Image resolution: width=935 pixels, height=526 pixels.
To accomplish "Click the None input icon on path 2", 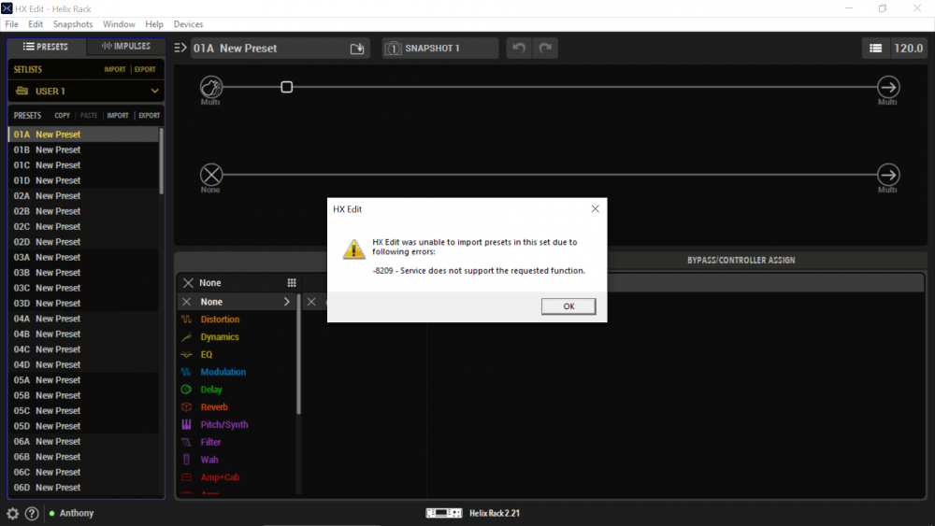I will coord(210,175).
